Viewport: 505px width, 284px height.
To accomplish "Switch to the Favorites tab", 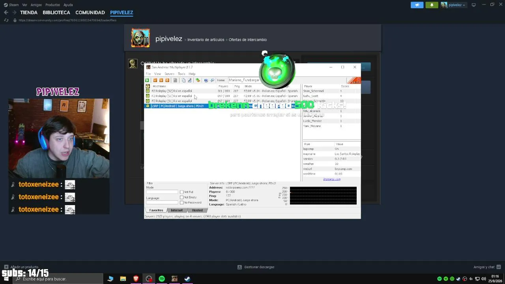I will click(x=156, y=210).
